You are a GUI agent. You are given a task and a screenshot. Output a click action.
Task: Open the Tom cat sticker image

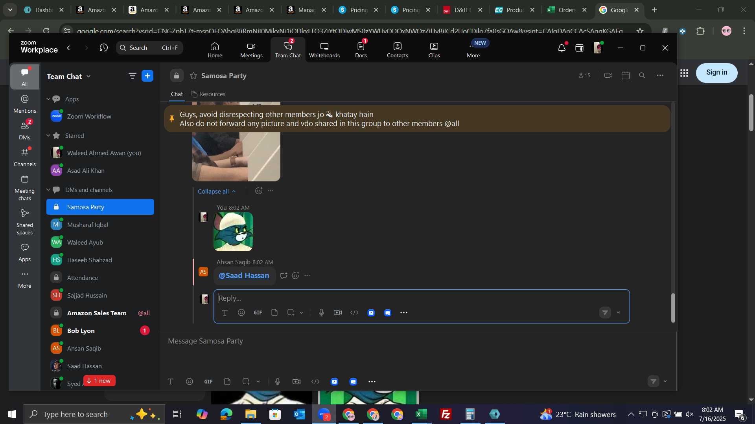pos(233,232)
